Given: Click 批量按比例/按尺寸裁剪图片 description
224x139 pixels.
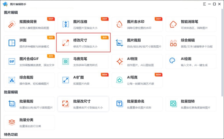Looking at the screenshot, I should [x=36, y=107].
